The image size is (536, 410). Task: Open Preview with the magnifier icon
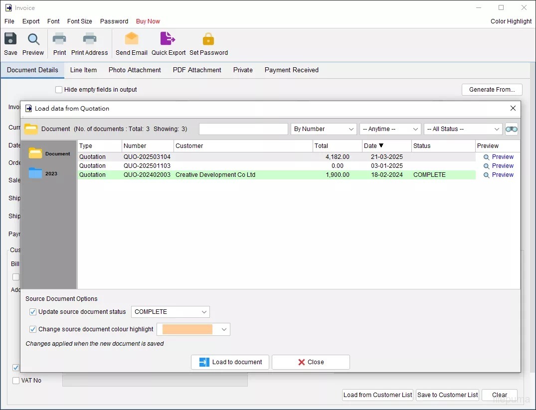click(33, 39)
